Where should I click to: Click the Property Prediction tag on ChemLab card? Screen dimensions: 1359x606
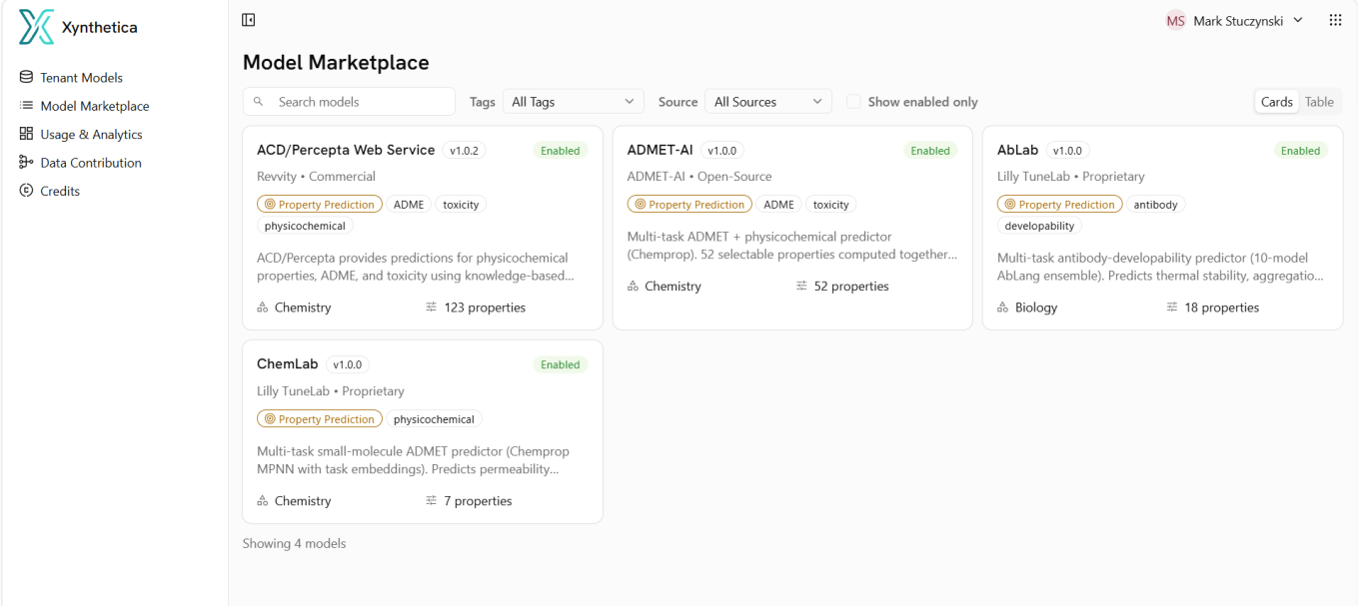(x=320, y=419)
